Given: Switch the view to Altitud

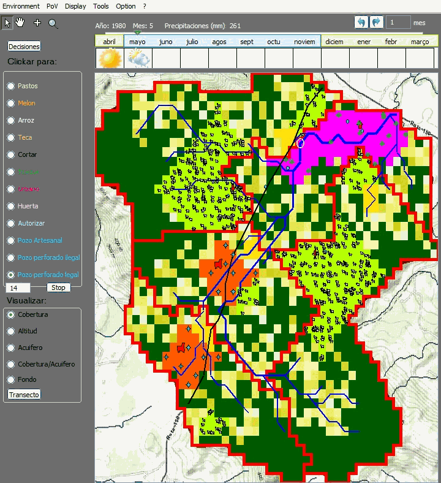Looking at the screenshot, I should pos(11,331).
